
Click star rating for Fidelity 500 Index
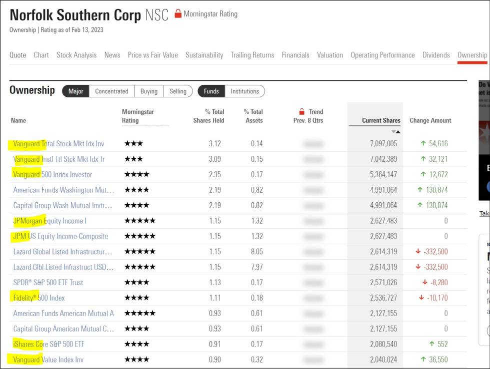pos(137,298)
